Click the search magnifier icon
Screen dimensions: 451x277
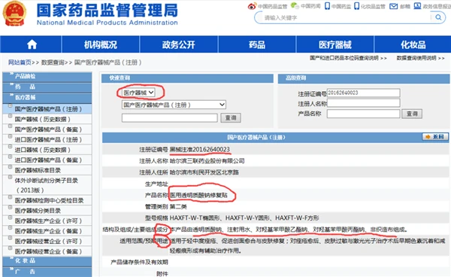438,17
